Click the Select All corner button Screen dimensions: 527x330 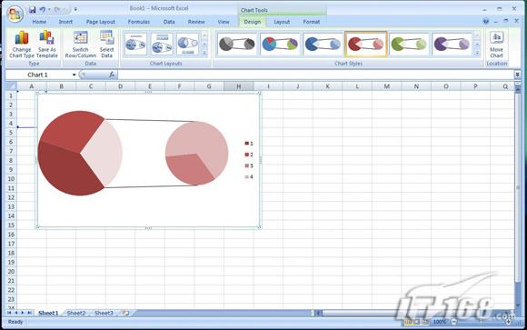12,86
